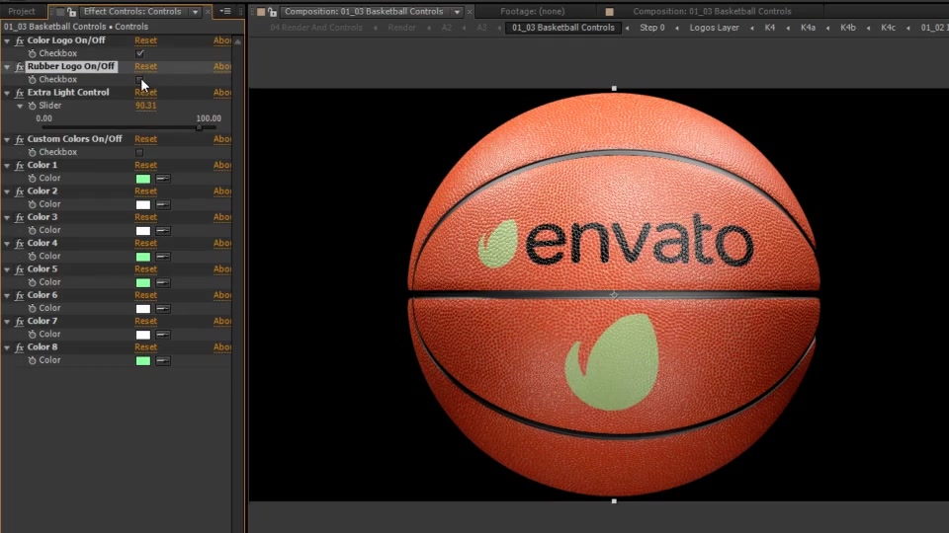Viewport: 949px width, 533px height.
Task: Open About link for Color 6 effect
Action: pyautogui.click(x=222, y=295)
